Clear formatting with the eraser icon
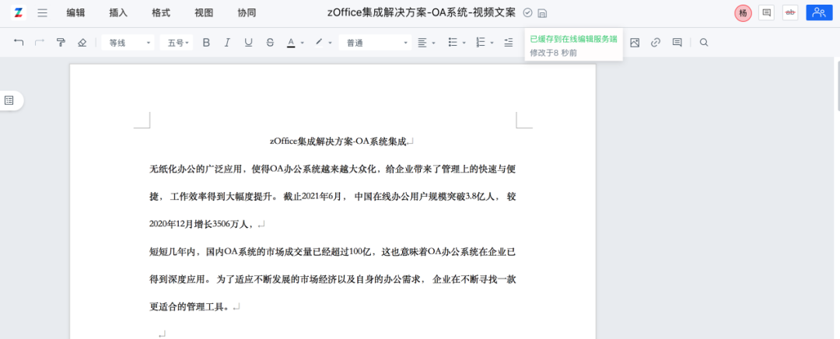This screenshot has height=339, width=840. (82, 42)
